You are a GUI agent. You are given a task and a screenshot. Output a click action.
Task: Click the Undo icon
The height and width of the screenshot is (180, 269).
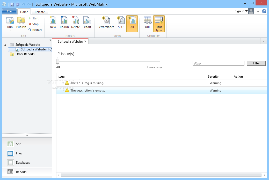coord(23,4)
